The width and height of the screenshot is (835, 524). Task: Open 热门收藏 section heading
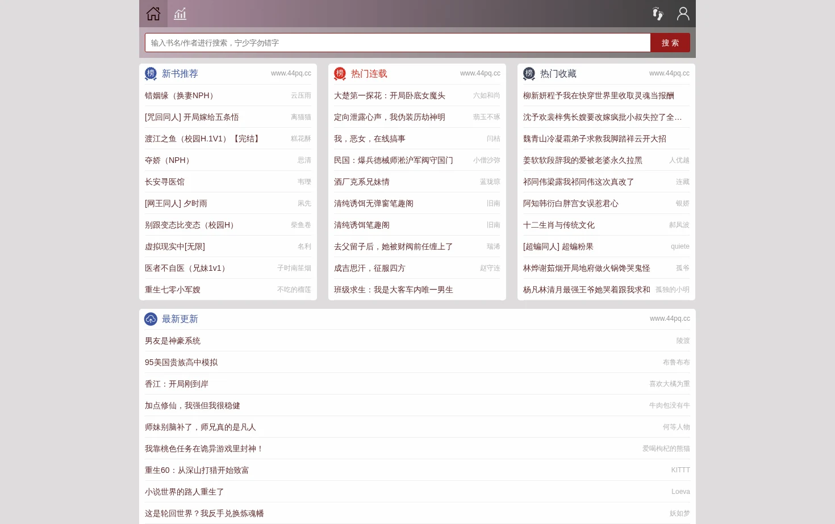point(558,74)
